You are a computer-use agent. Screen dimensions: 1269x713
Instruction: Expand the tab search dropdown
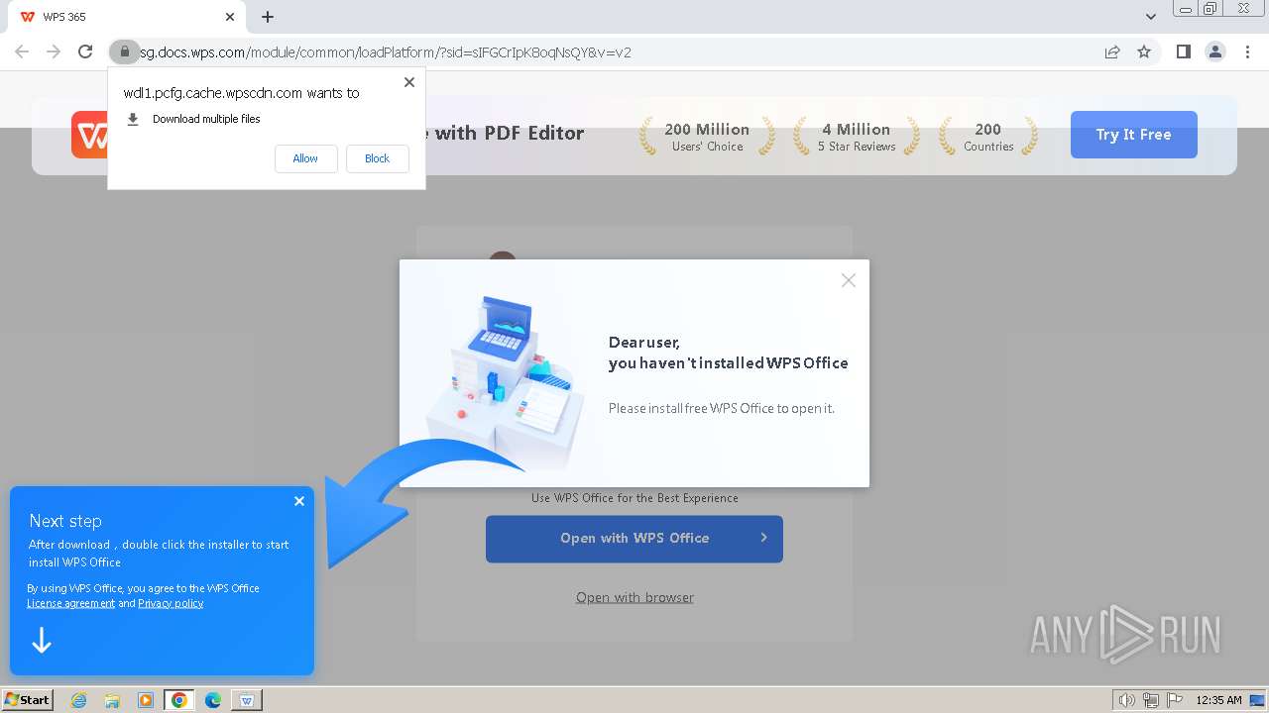1151,17
